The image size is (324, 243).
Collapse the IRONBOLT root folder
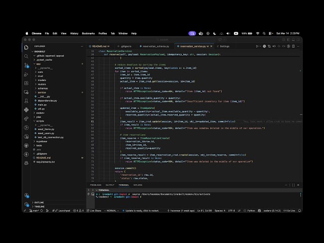(x=39, y=52)
